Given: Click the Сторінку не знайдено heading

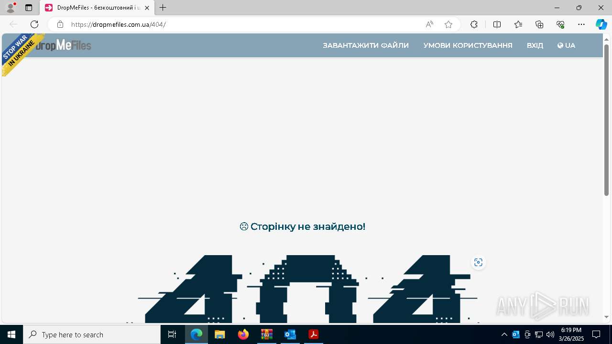Looking at the screenshot, I should (x=302, y=226).
